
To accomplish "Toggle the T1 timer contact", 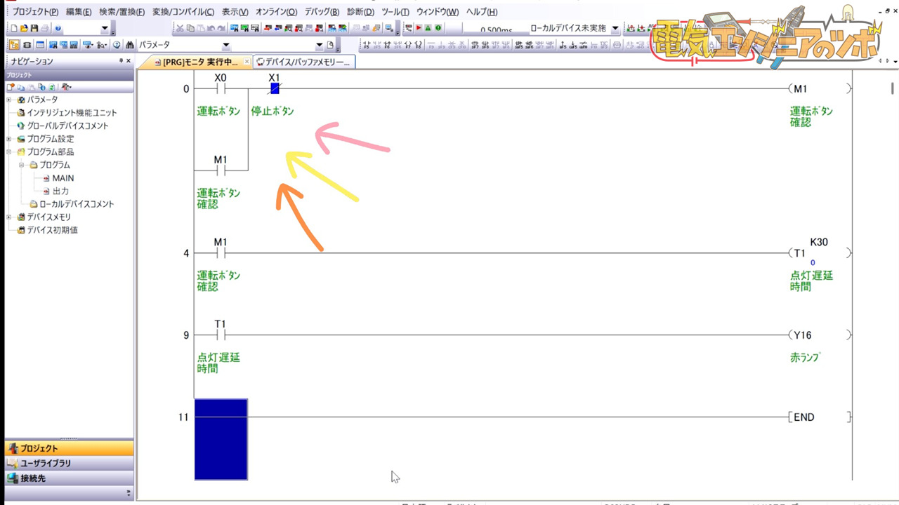I will [x=221, y=335].
